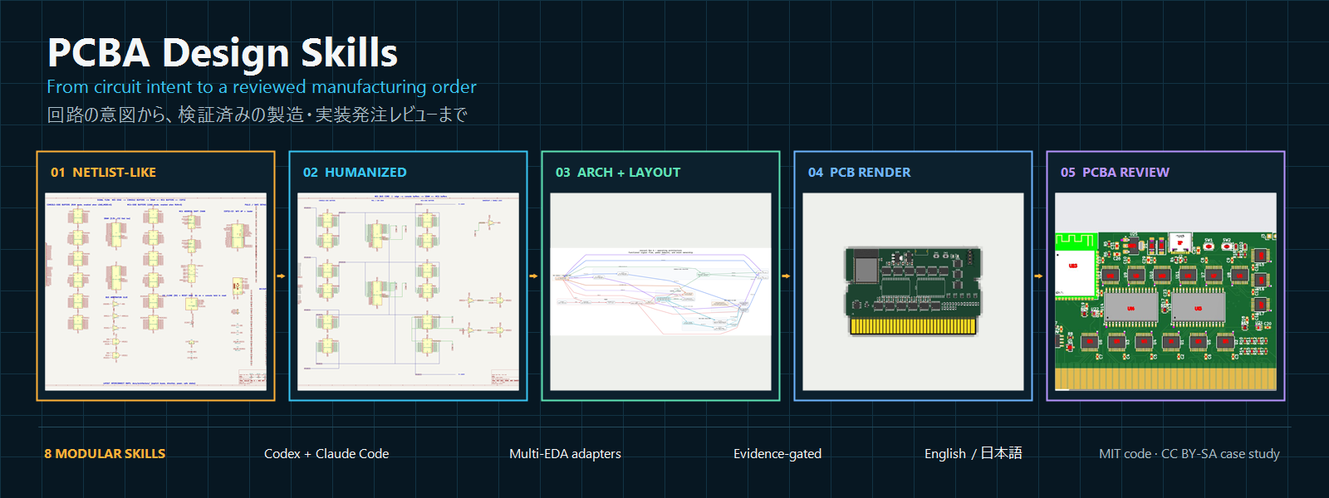Click the '05 PCBA REVIEW' card heading
1329x498 pixels.
1115,173
